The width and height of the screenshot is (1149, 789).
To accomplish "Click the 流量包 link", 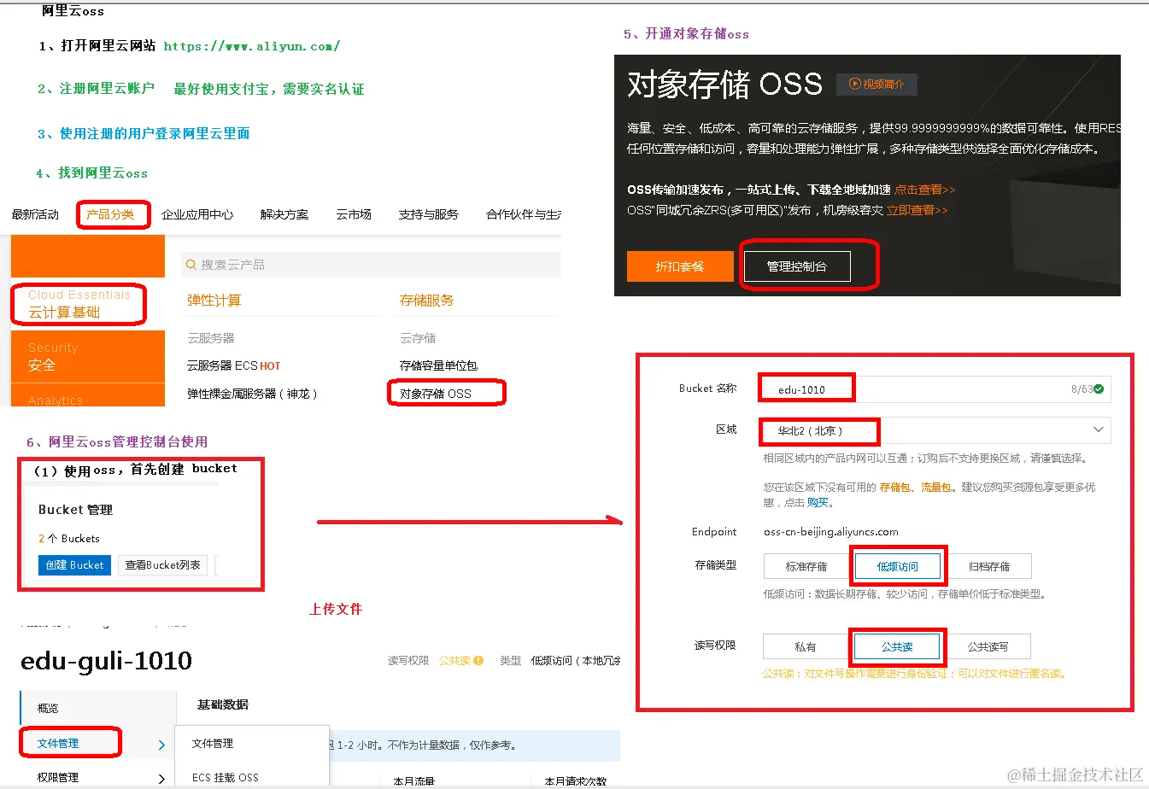I will (x=936, y=487).
